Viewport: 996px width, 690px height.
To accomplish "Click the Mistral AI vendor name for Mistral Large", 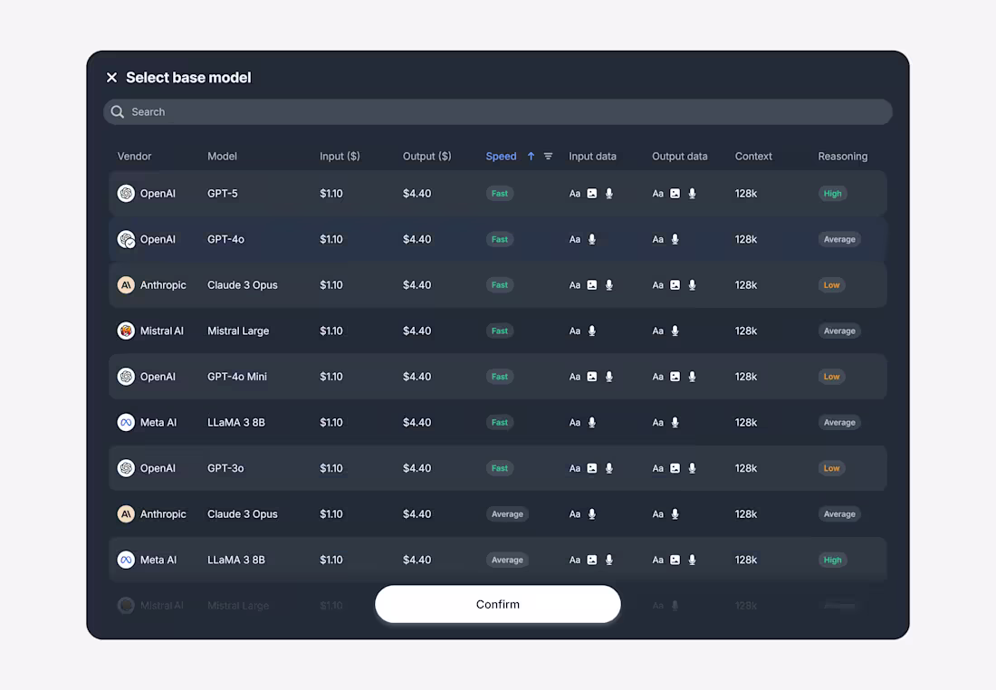I will coord(161,331).
